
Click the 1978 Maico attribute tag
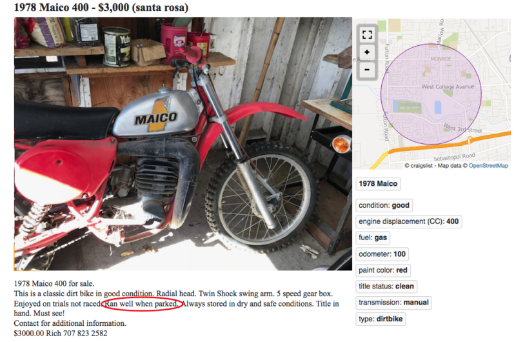point(378,184)
